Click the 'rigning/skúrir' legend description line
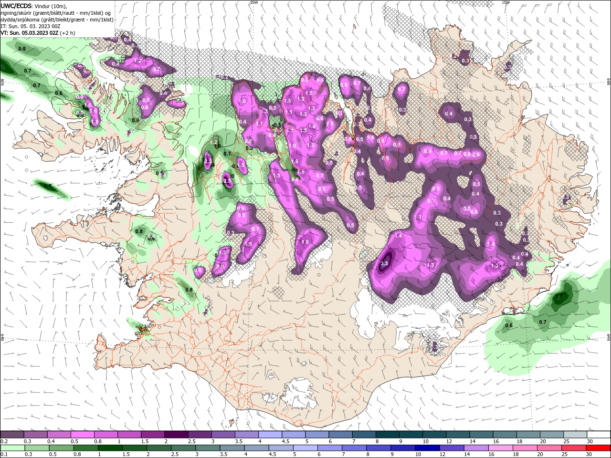The image size is (611, 458). (55, 12)
